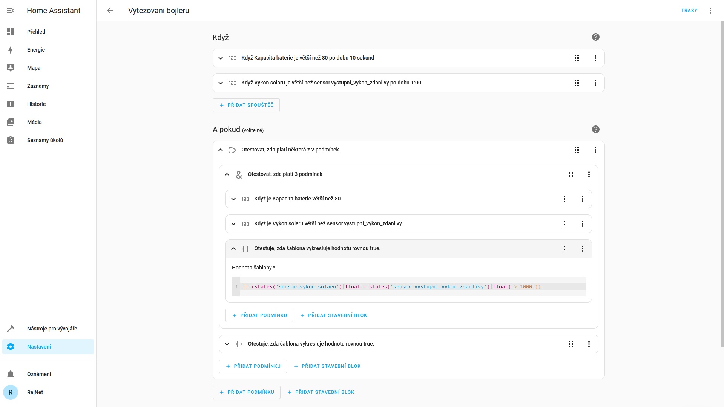Screen dimensions: 724x407
Task: Click the three-dot menu for battery capacity trigger
Action: click(x=595, y=58)
